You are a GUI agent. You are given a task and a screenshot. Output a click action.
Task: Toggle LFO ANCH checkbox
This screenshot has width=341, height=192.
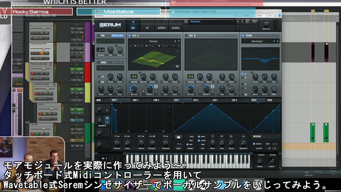coord(199,140)
